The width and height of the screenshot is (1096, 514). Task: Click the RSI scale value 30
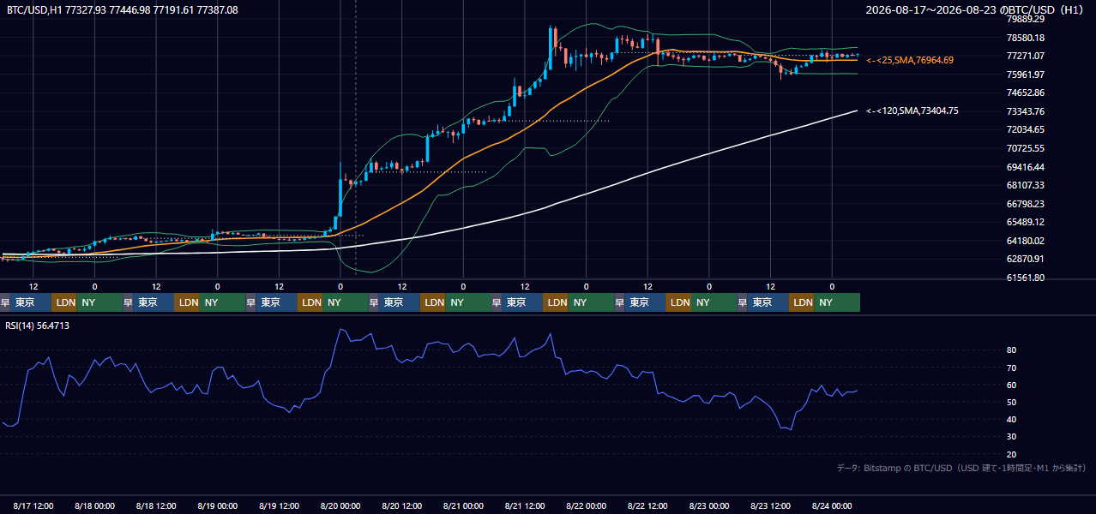point(1011,437)
